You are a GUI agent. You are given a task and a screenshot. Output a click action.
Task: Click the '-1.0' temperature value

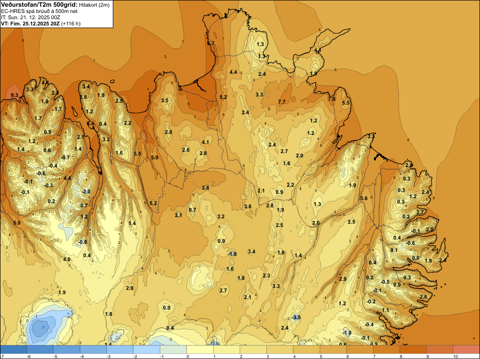pyautogui.click(x=347, y=333)
